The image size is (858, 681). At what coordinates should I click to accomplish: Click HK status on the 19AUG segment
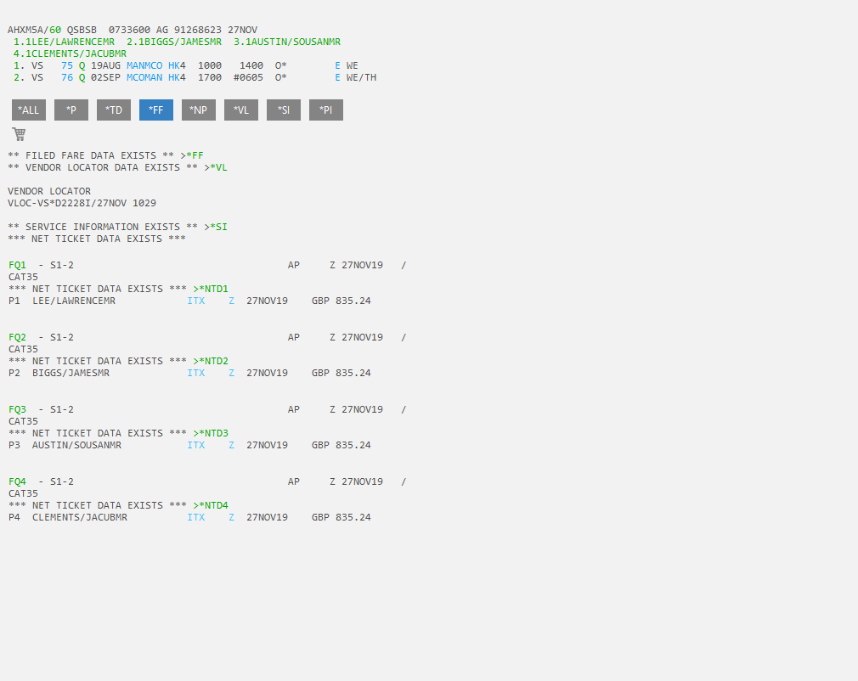pos(174,65)
